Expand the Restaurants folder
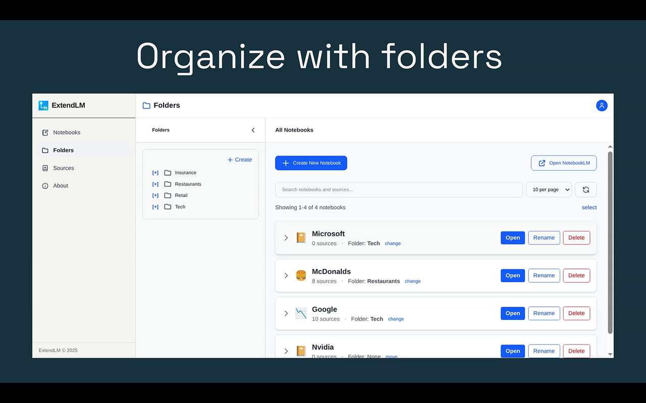The image size is (646, 403). [155, 184]
